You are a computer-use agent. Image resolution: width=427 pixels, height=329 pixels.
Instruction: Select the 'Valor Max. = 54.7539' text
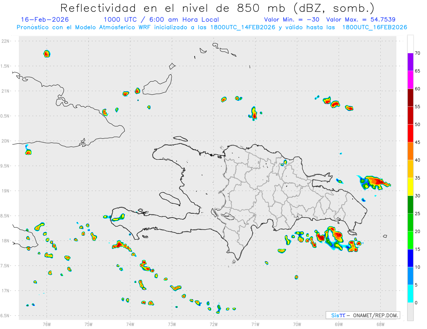(361, 20)
